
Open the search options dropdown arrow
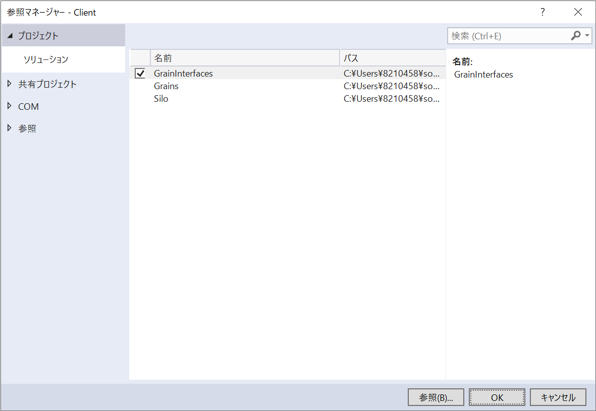[587, 36]
